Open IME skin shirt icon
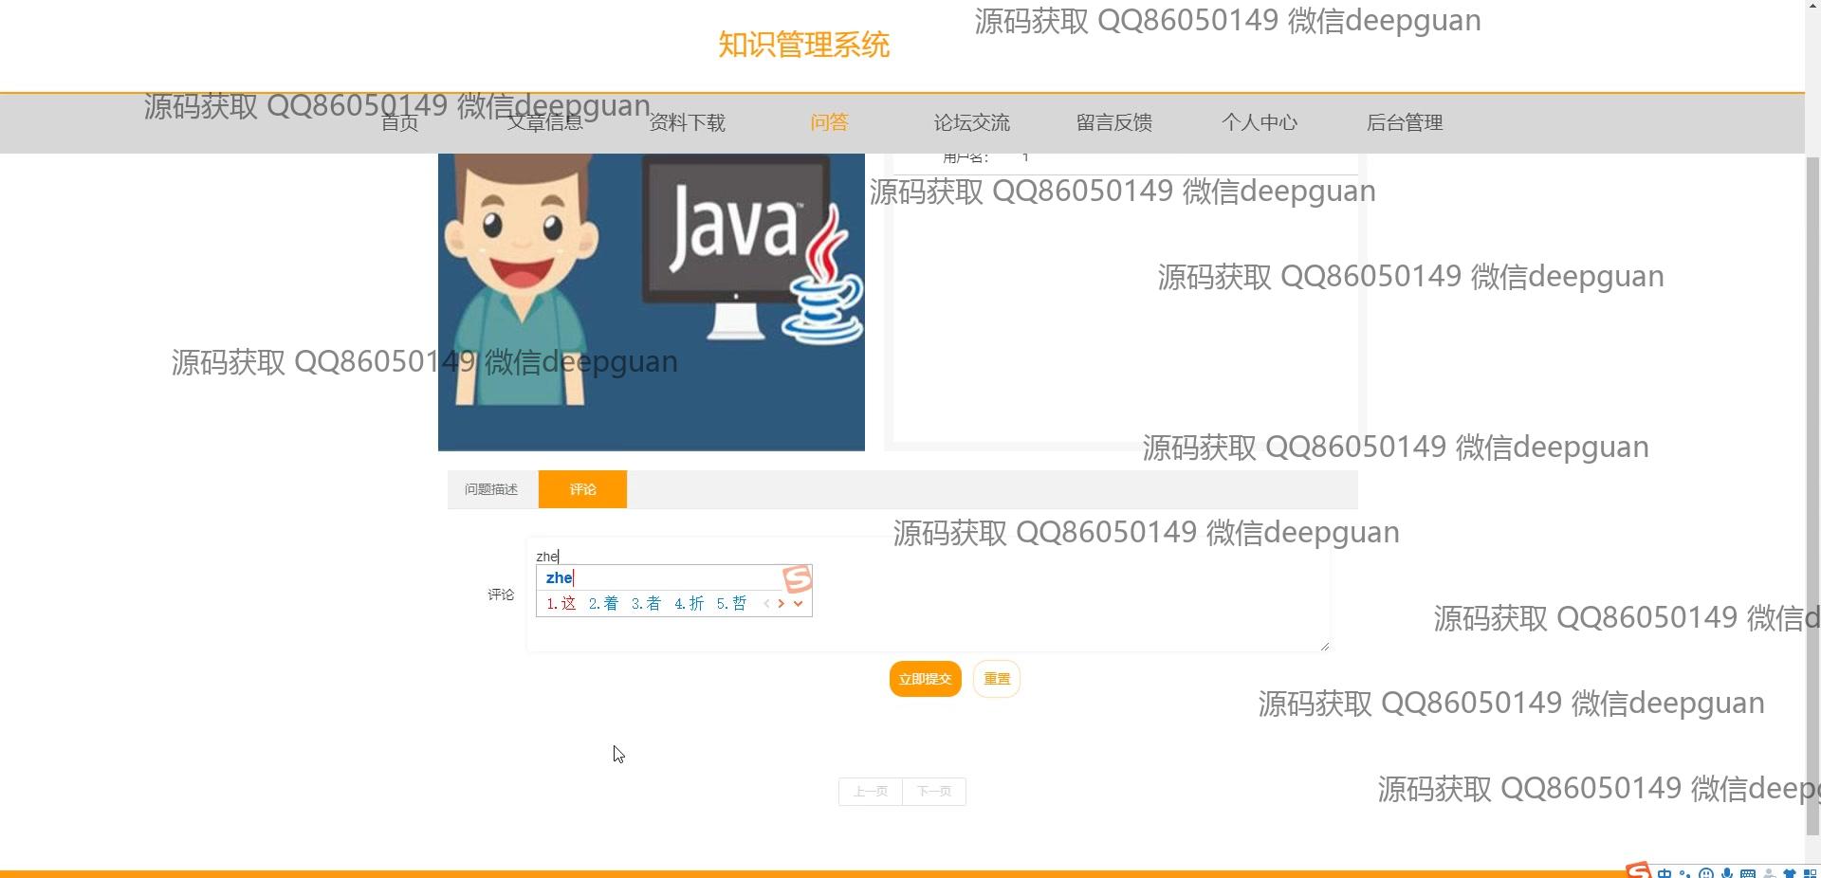This screenshot has width=1821, height=878. (1790, 873)
